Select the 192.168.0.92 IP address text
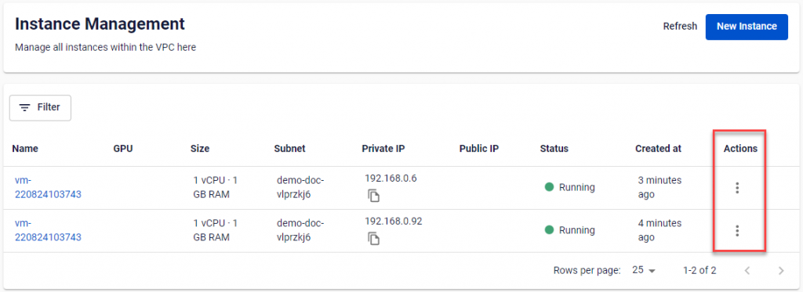The height and width of the screenshot is (292, 803). click(394, 222)
